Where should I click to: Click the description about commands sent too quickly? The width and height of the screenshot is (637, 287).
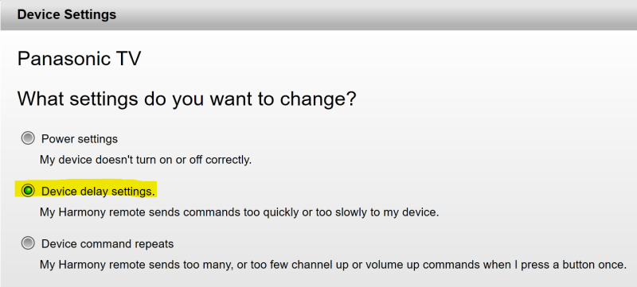tap(240, 212)
